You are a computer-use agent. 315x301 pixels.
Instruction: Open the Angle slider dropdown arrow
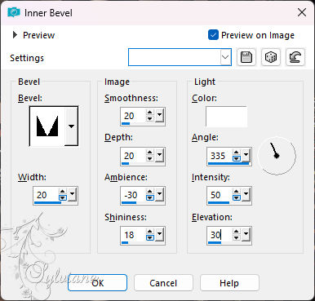click(x=246, y=155)
